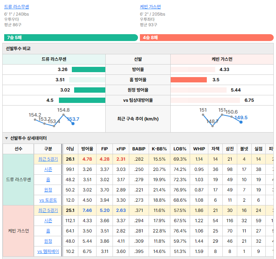The width and height of the screenshot is (276, 259).
Task: Click the 116 삼진 cell
Action: point(230,221)
